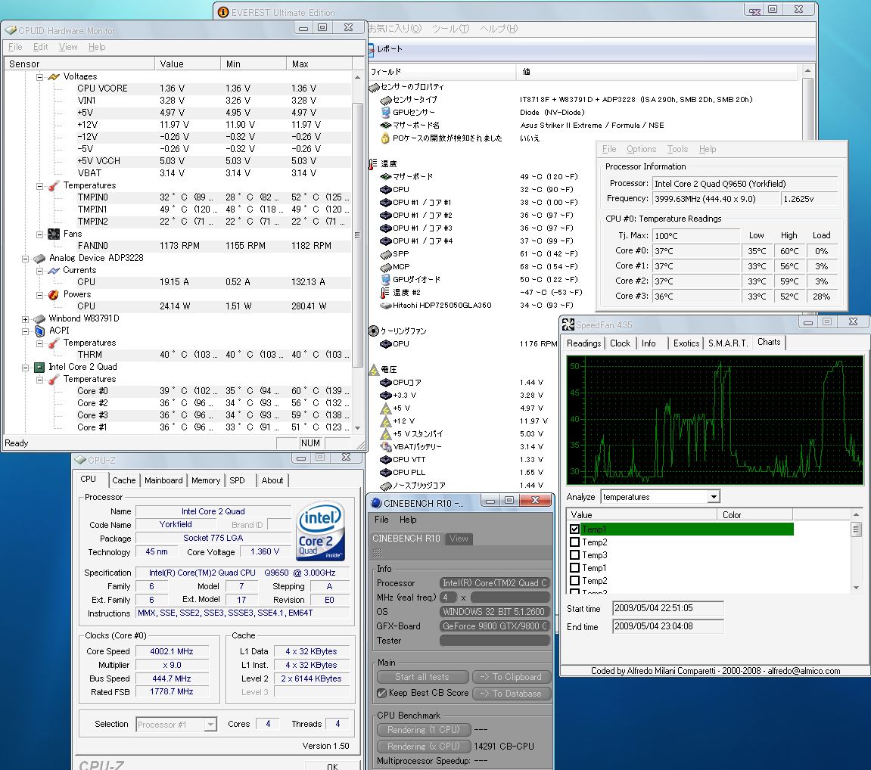Uncheck the first Temp1 checkbox in SpeedFan
The width and height of the screenshot is (871, 770).
tap(574, 529)
